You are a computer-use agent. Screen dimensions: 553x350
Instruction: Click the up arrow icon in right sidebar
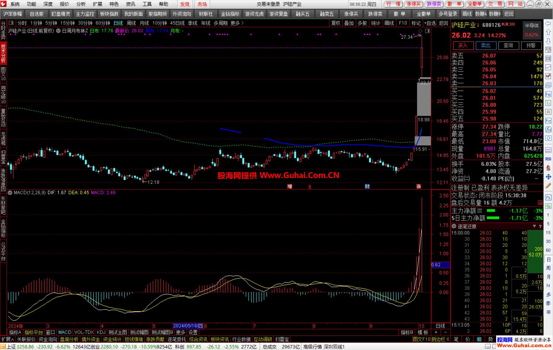coord(548,32)
